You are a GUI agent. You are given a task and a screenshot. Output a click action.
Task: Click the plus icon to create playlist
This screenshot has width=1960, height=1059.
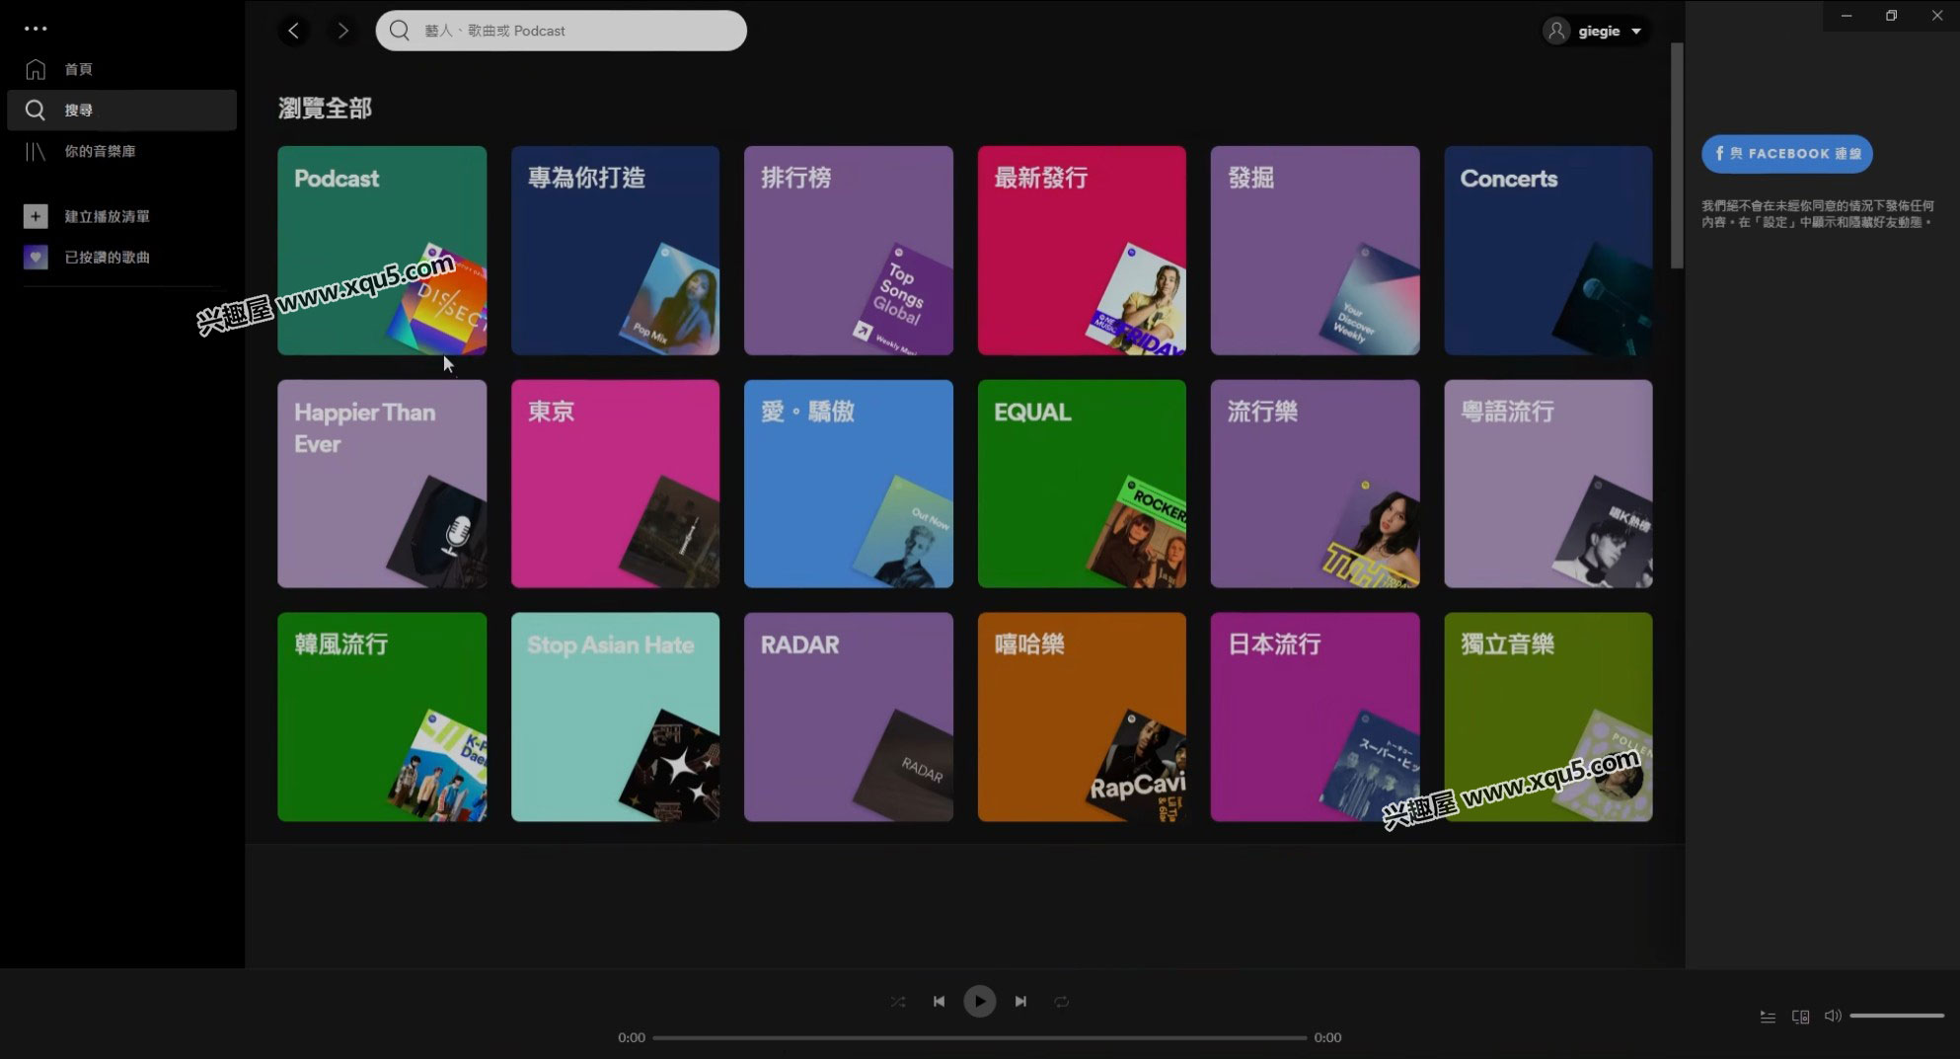[36, 216]
